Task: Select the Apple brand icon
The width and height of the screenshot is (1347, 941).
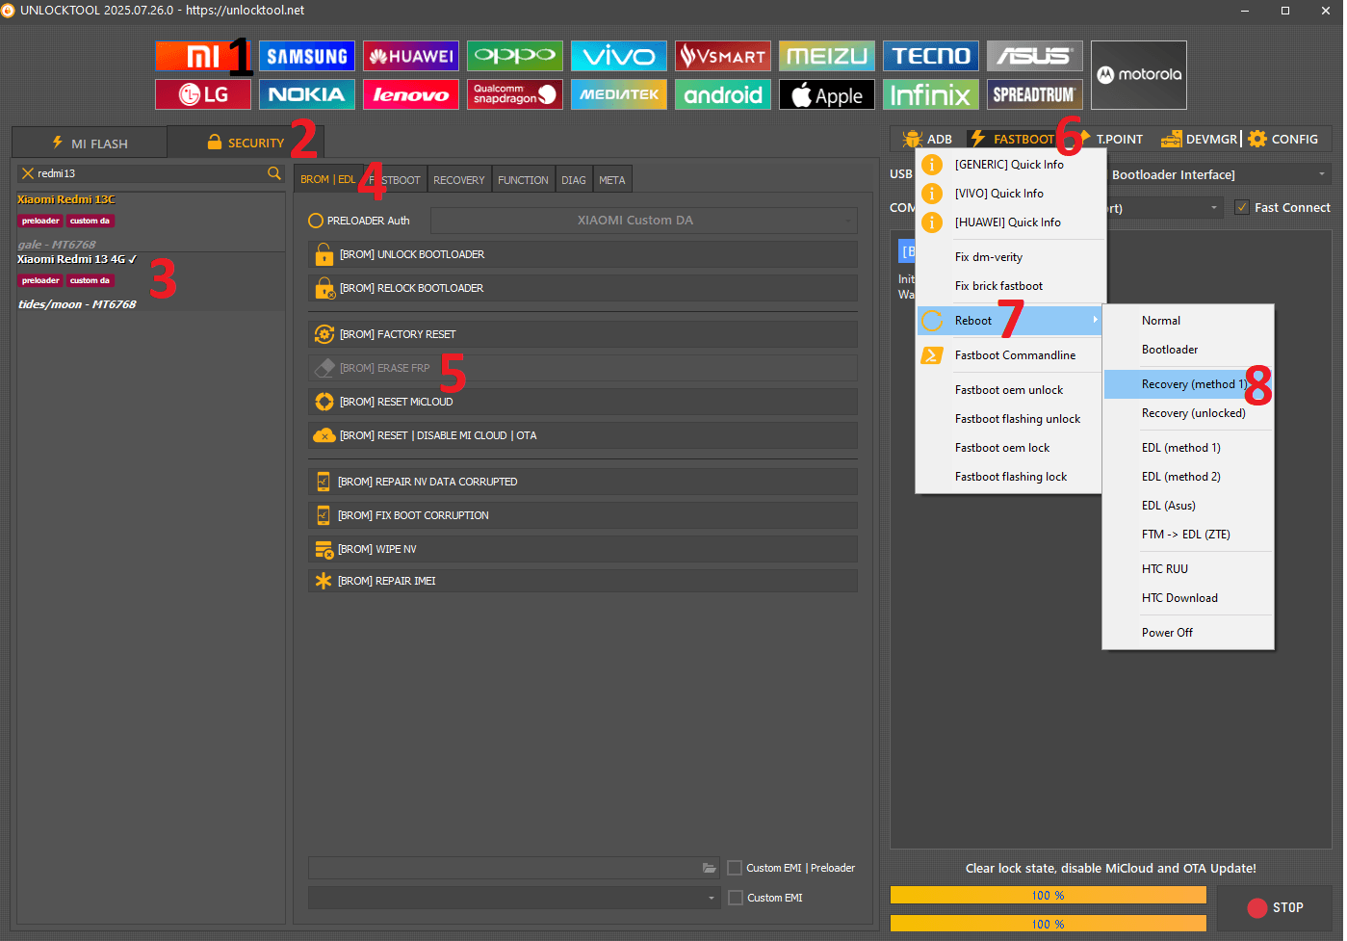Action: [826, 94]
